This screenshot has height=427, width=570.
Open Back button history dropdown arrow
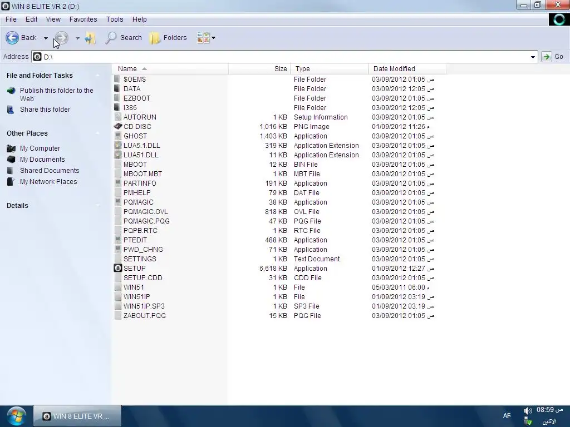click(x=46, y=38)
